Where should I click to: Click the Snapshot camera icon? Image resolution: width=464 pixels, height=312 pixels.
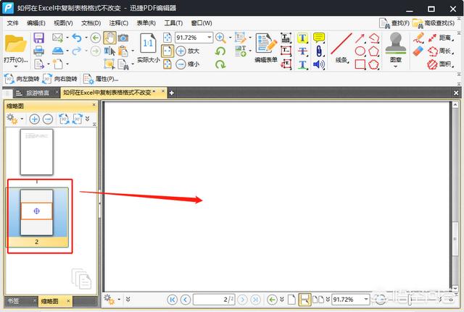(x=123, y=38)
